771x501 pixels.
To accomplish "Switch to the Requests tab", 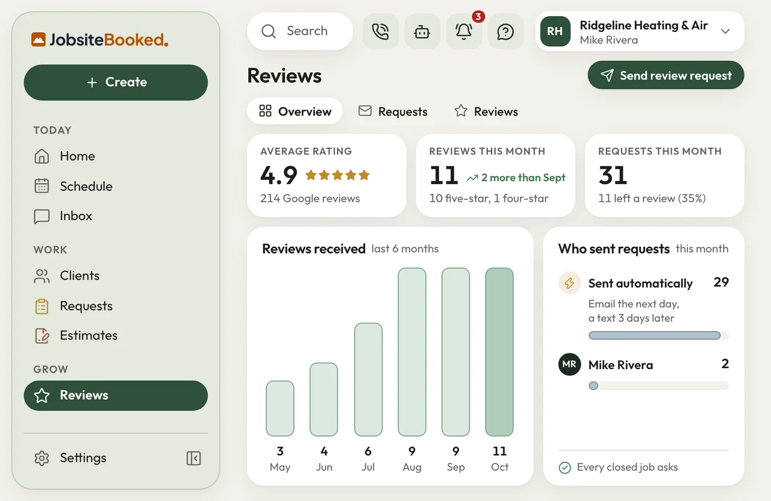I will click(393, 111).
